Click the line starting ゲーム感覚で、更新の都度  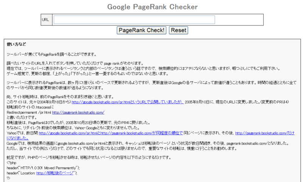click(88, 74)
